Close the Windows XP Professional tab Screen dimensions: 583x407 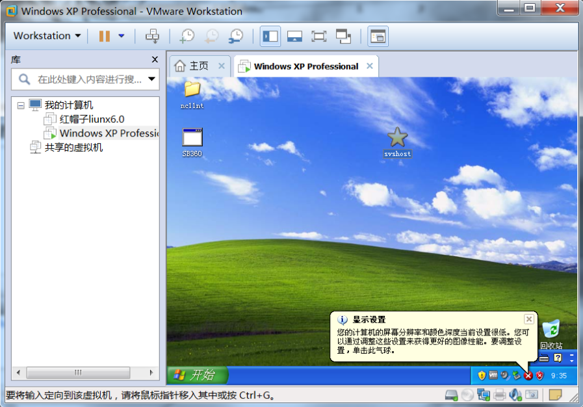370,66
